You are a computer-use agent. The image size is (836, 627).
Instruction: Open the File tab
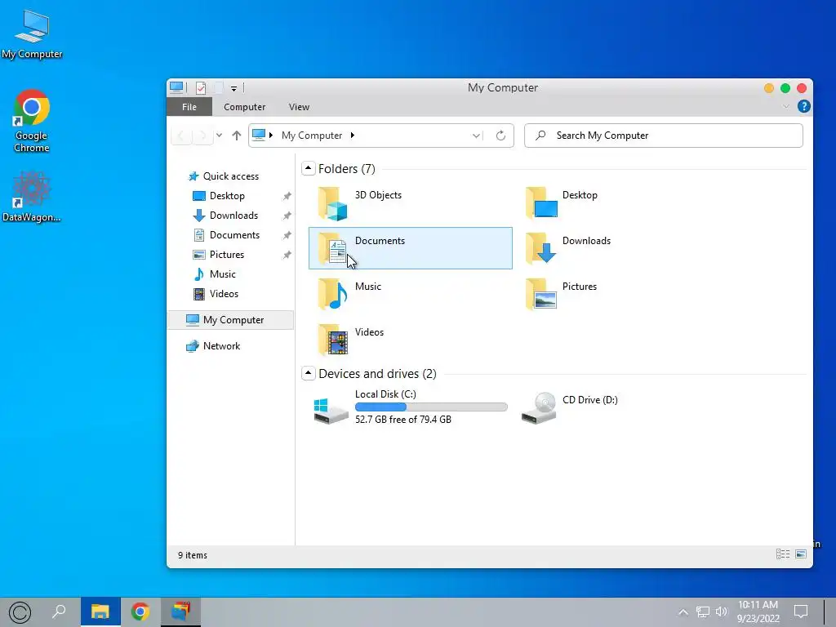coord(189,107)
